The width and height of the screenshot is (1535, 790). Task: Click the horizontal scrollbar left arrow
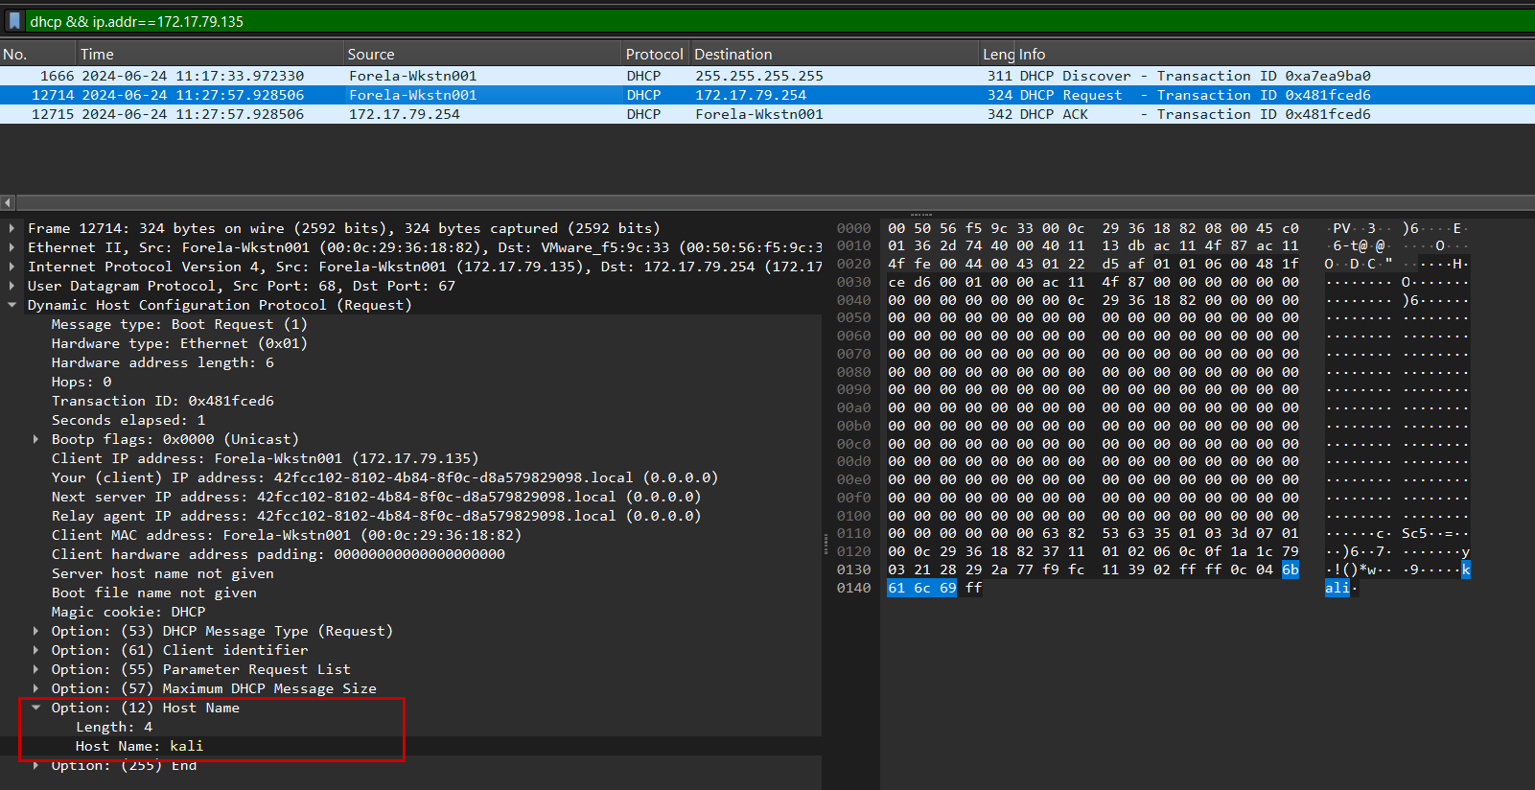click(x=8, y=202)
